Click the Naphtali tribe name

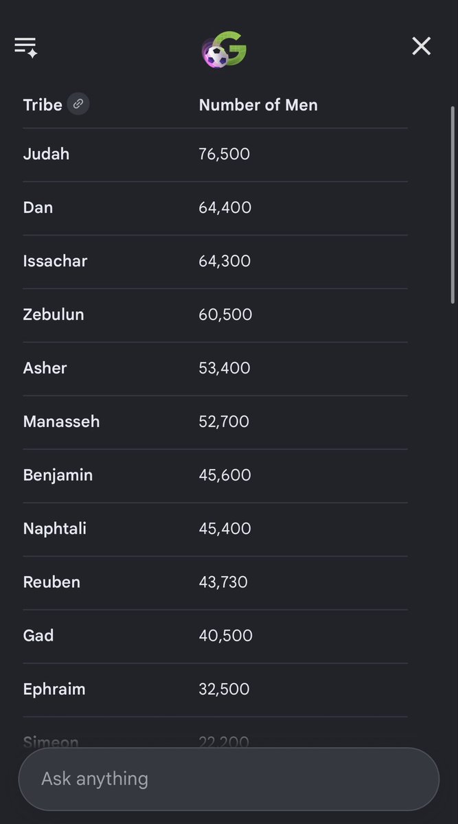[55, 529]
